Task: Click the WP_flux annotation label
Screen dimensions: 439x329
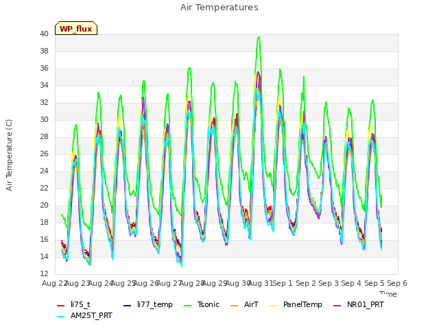Action: click(x=76, y=28)
